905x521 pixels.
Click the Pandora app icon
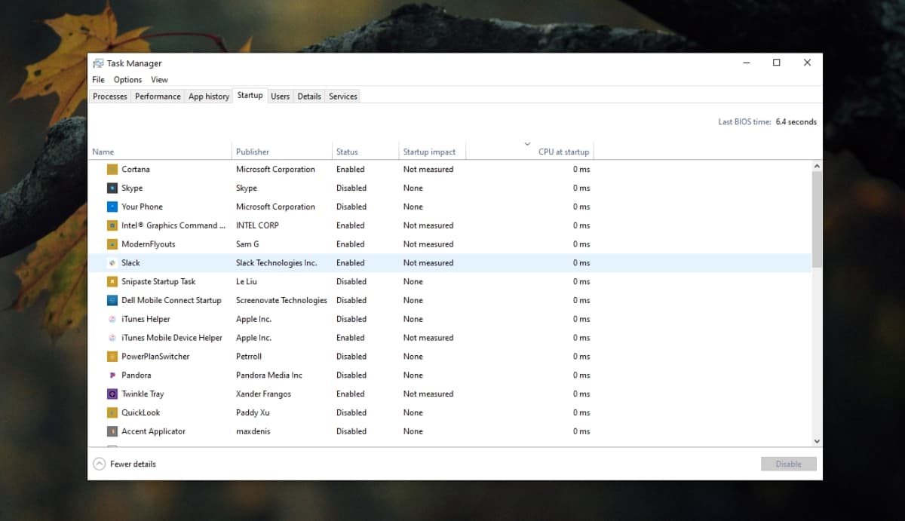pos(112,375)
